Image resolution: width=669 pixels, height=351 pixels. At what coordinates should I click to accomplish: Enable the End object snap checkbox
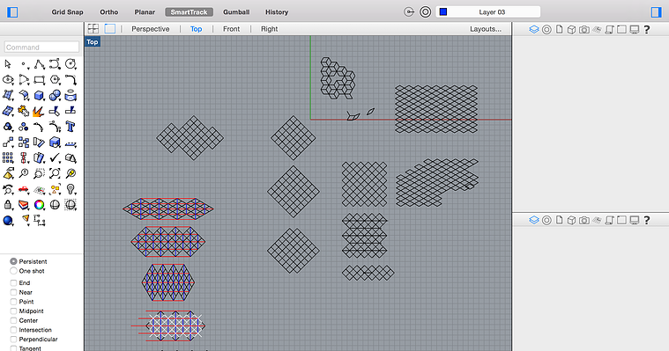pyautogui.click(x=13, y=283)
